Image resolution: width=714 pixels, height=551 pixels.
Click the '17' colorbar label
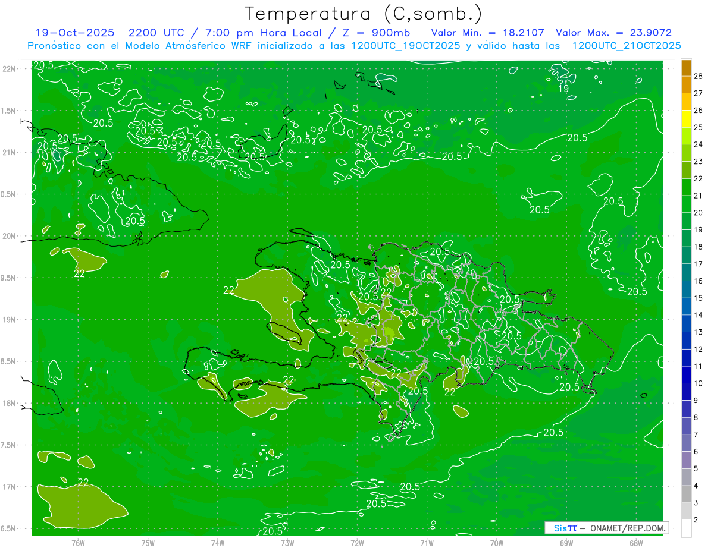click(699, 264)
